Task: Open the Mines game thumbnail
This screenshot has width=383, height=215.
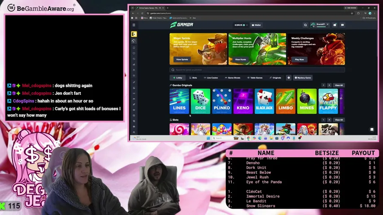Action: [x=307, y=101]
